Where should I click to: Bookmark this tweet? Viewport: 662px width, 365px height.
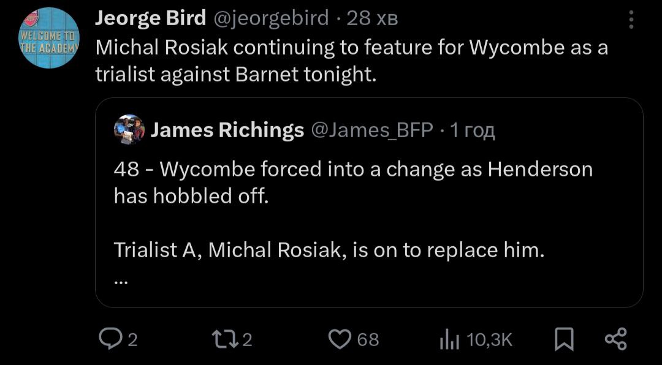(562, 339)
